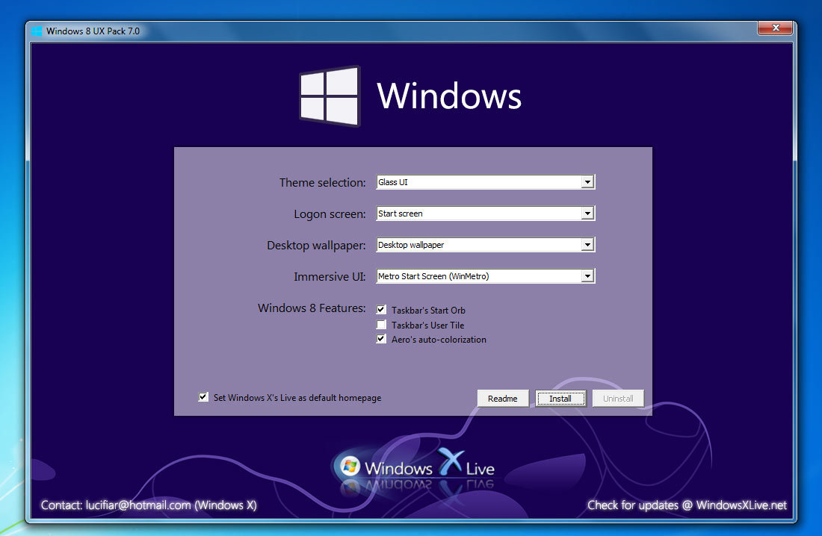
Task: Expand the Logon screen dropdown arrow
Action: coord(587,214)
